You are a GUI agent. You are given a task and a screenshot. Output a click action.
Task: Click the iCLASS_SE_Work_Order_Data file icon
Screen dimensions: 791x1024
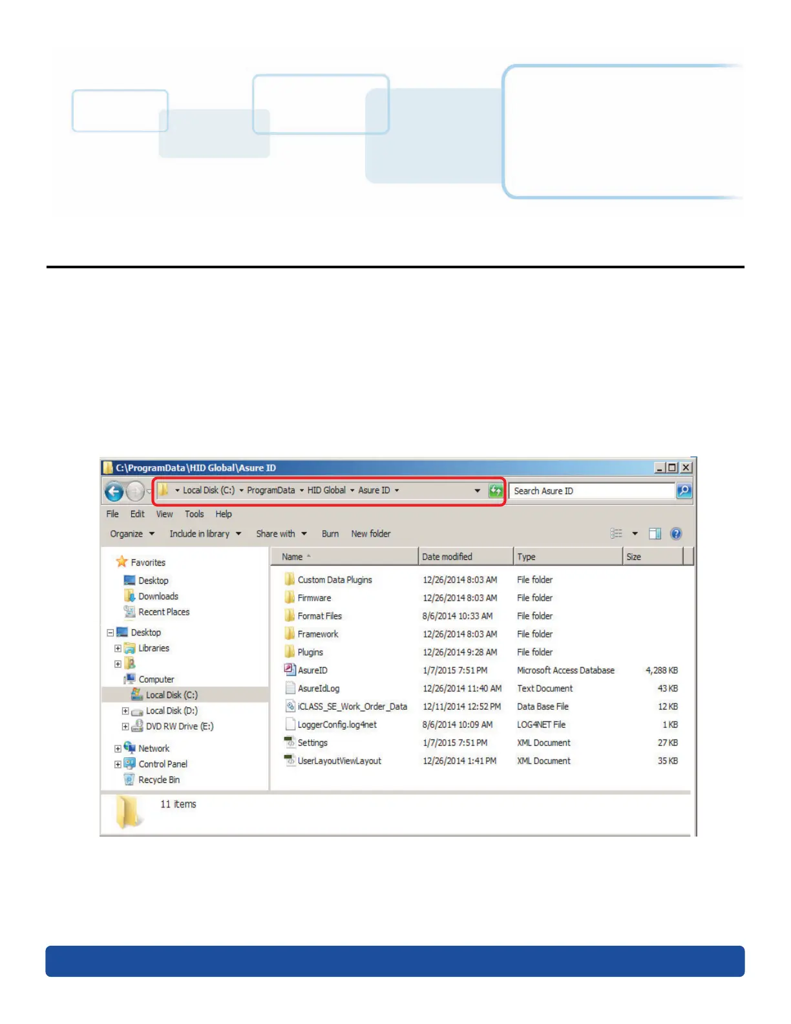click(x=290, y=706)
